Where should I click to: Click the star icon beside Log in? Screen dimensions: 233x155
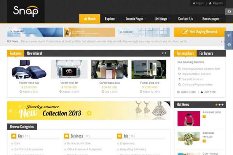pyautogui.click(x=194, y=3)
